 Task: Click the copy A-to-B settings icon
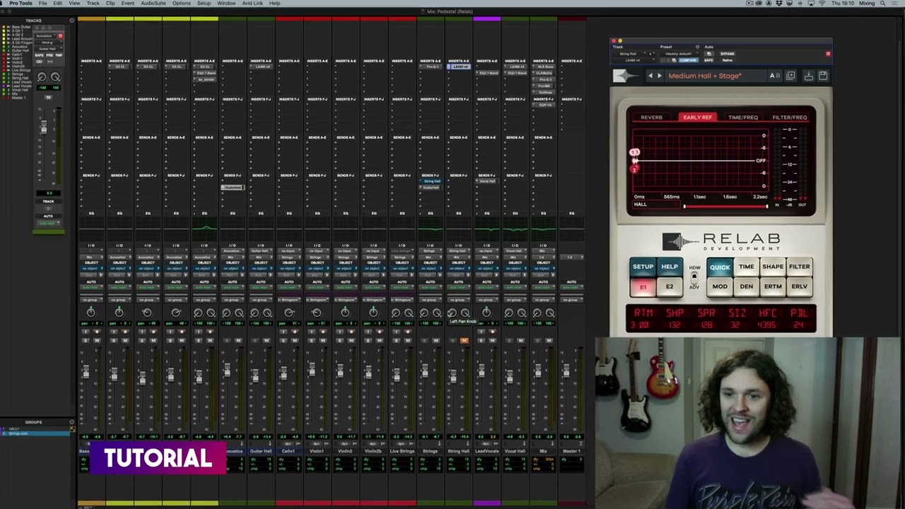[790, 76]
